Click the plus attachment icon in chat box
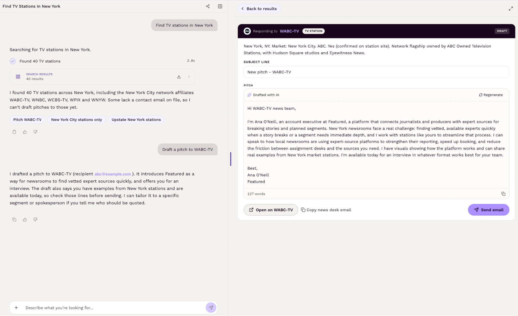This screenshot has width=518, height=316. coord(16,308)
